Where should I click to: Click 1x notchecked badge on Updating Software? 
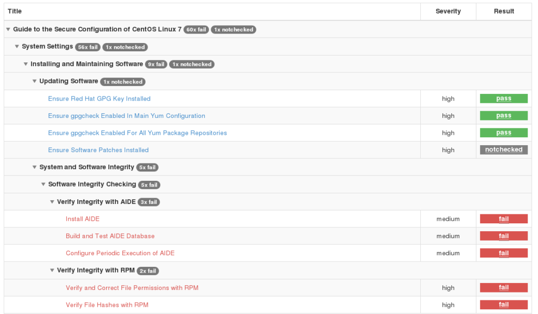click(123, 81)
